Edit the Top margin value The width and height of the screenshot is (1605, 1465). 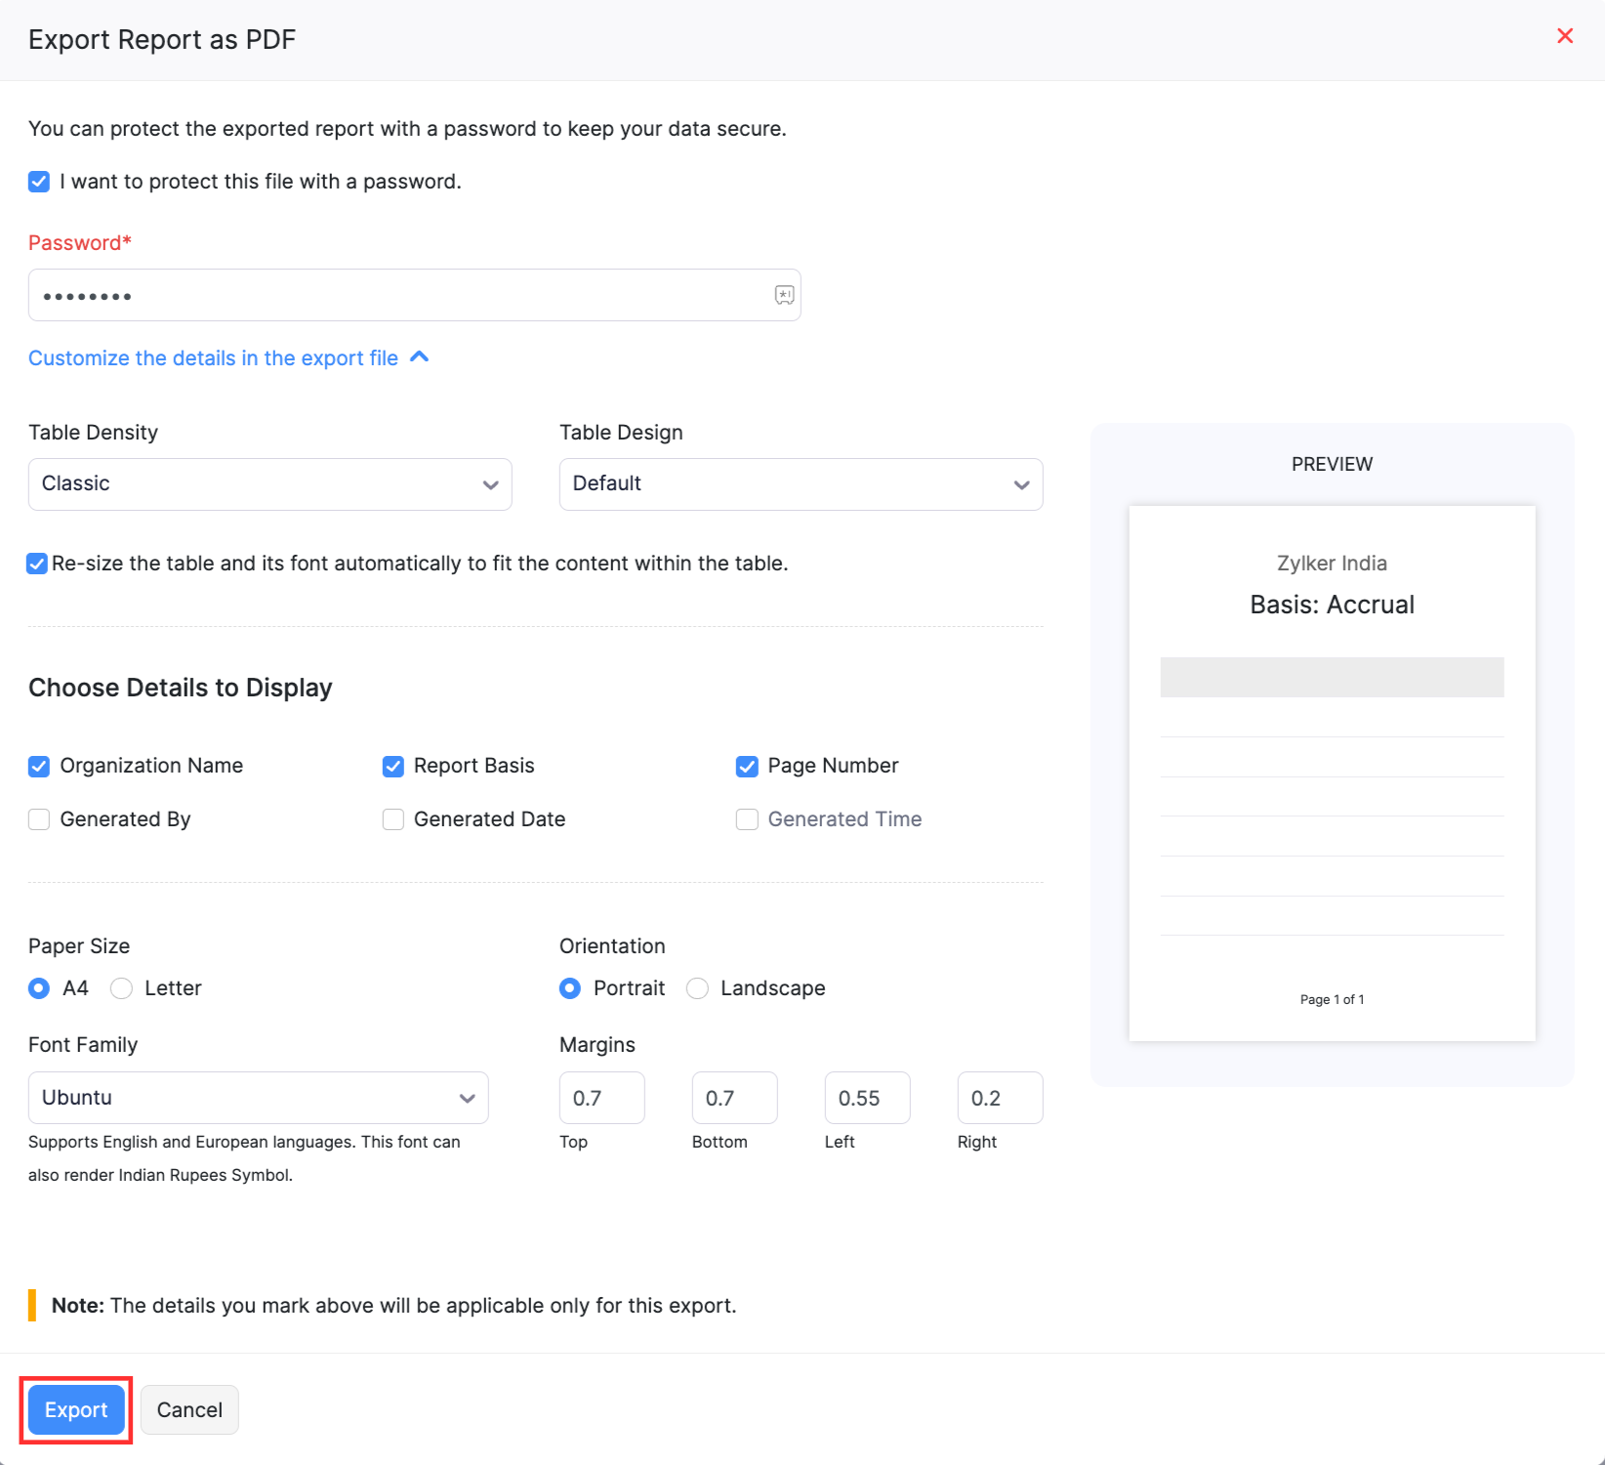601,1098
